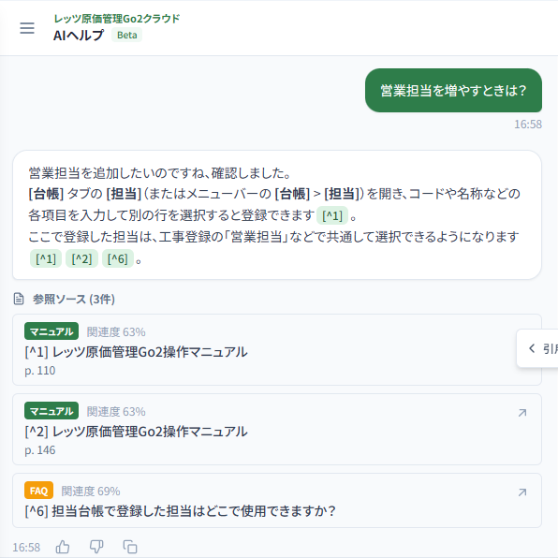558x558 pixels.
Task: Click the [^6] citation chip in the answer
Action: coord(118,258)
